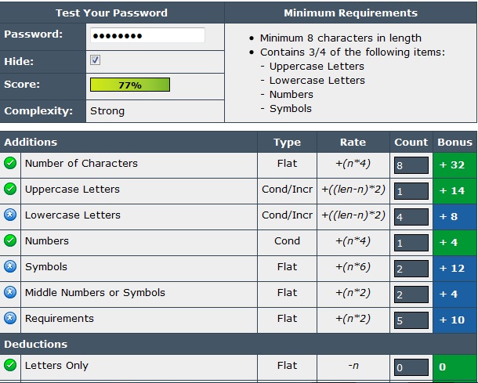The width and height of the screenshot is (478, 383).
Task: Click the Requirements count field showing 5
Action: pos(411,320)
